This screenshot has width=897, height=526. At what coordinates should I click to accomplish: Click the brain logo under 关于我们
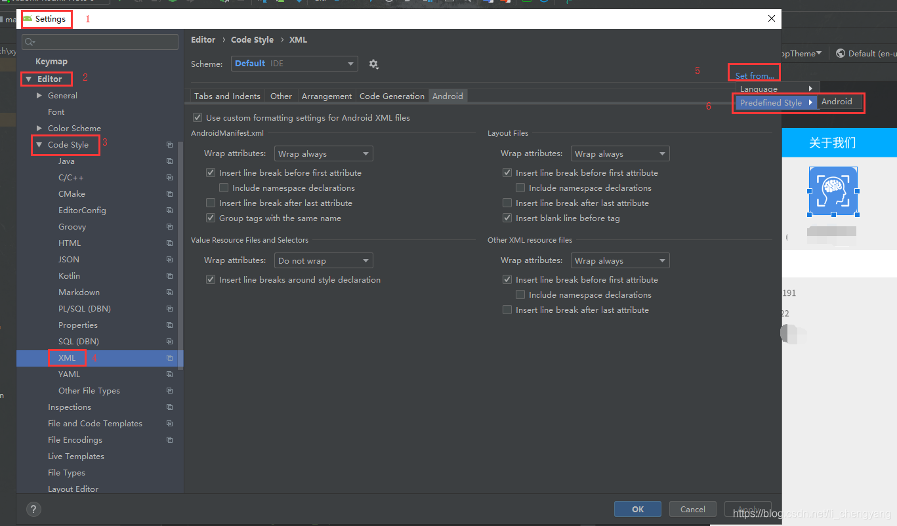833,191
